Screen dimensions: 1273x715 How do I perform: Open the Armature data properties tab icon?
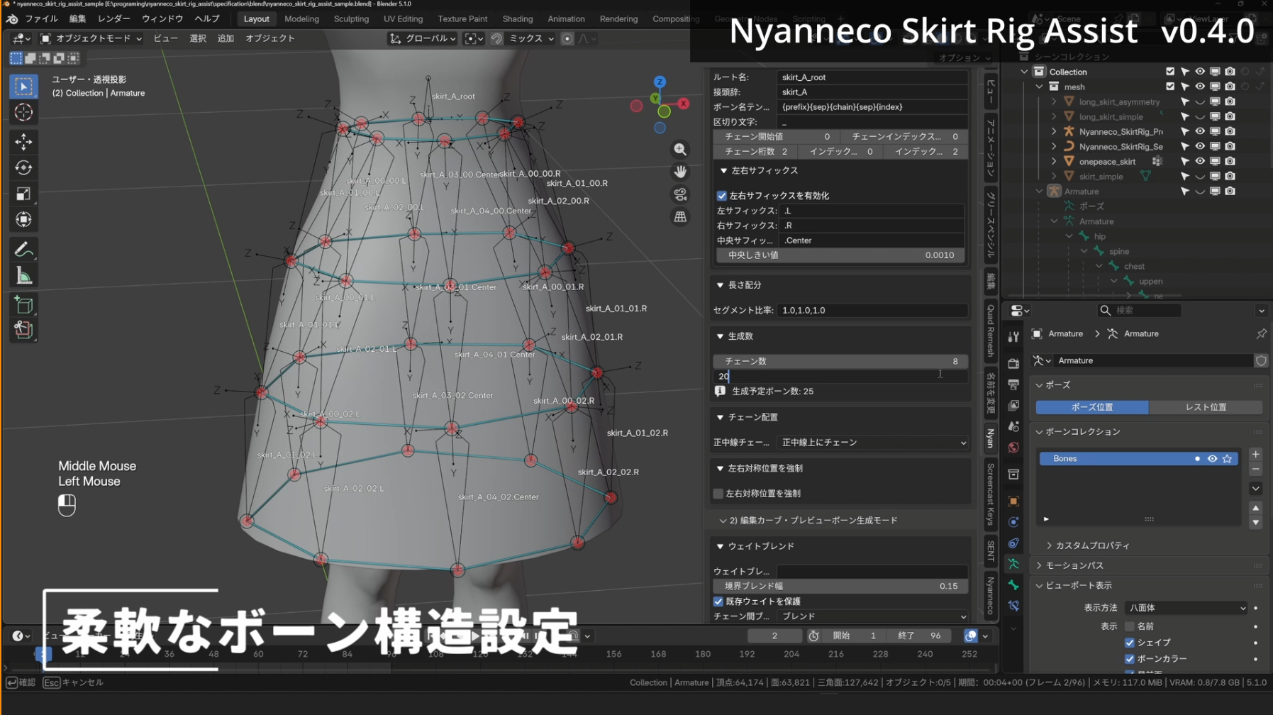pyautogui.click(x=1013, y=565)
